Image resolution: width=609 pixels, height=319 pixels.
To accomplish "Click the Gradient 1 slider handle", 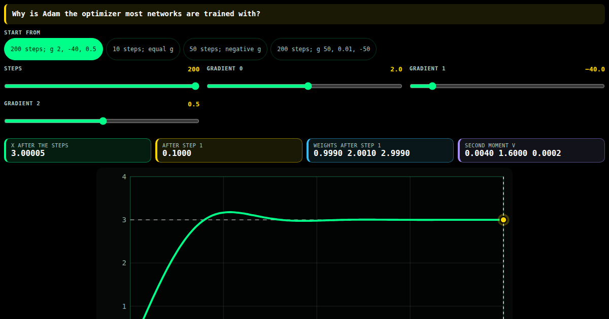I will click(x=432, y=86).
